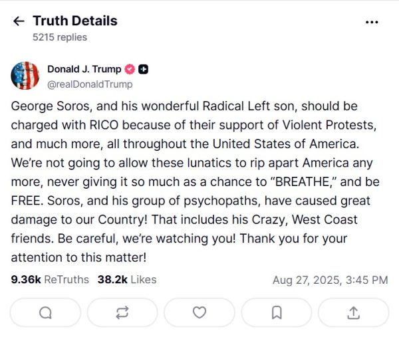Open the @realDonaldTrump handle link
Screen dimensions: 399x339
pyautogui.click(x=89, y=84)
